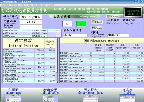
Task: Click the date and time clock display
Action: pyautogui.click(x=133, y=12)
